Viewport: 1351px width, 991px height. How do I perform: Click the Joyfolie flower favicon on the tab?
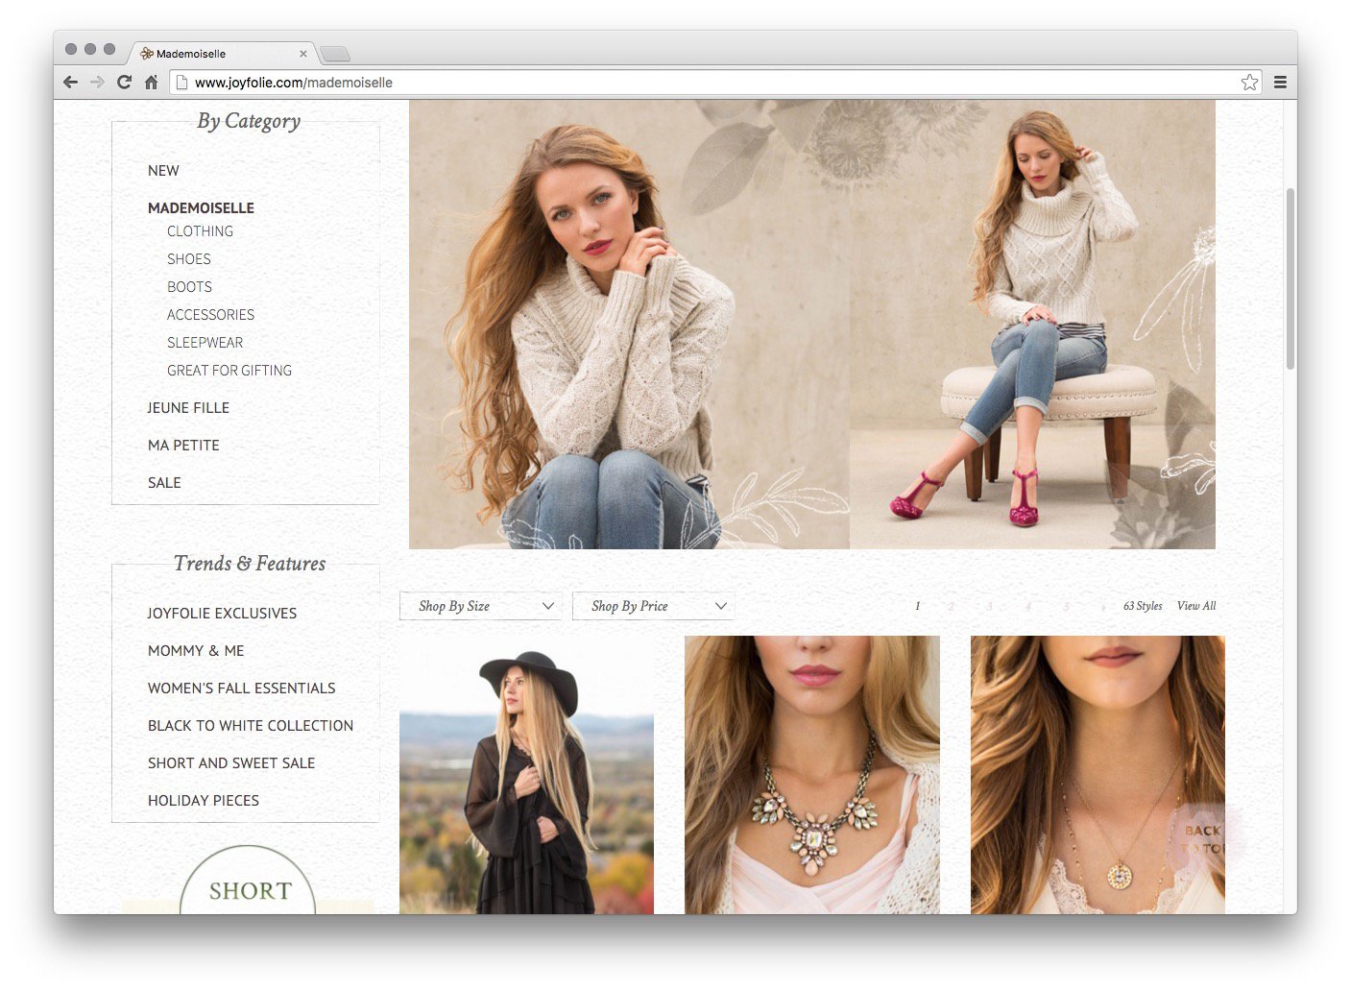[145, 54]
